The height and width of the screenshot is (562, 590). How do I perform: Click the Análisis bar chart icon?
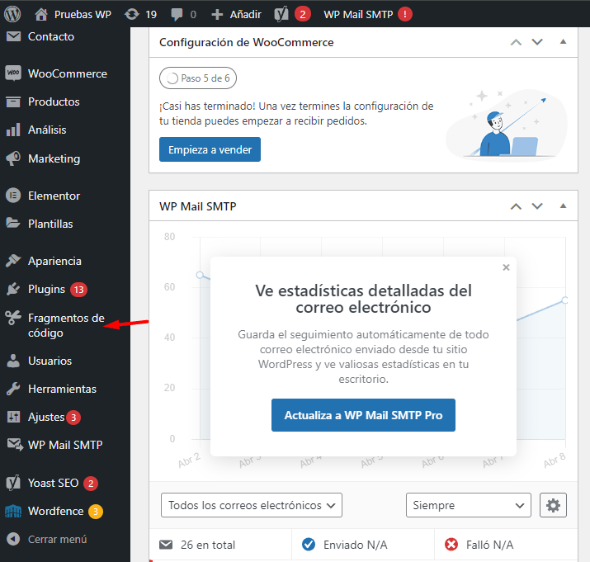(13, 130)
